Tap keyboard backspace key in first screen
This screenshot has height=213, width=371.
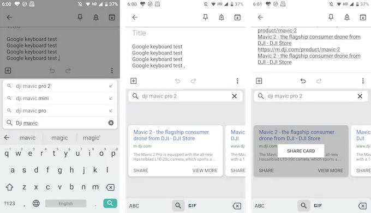pos(110,187)
